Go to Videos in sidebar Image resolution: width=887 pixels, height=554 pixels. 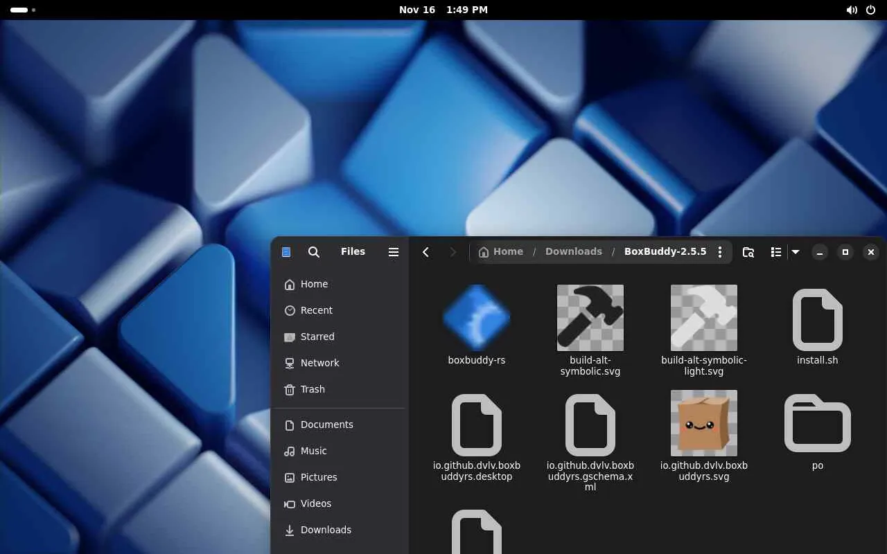point(338,503)
